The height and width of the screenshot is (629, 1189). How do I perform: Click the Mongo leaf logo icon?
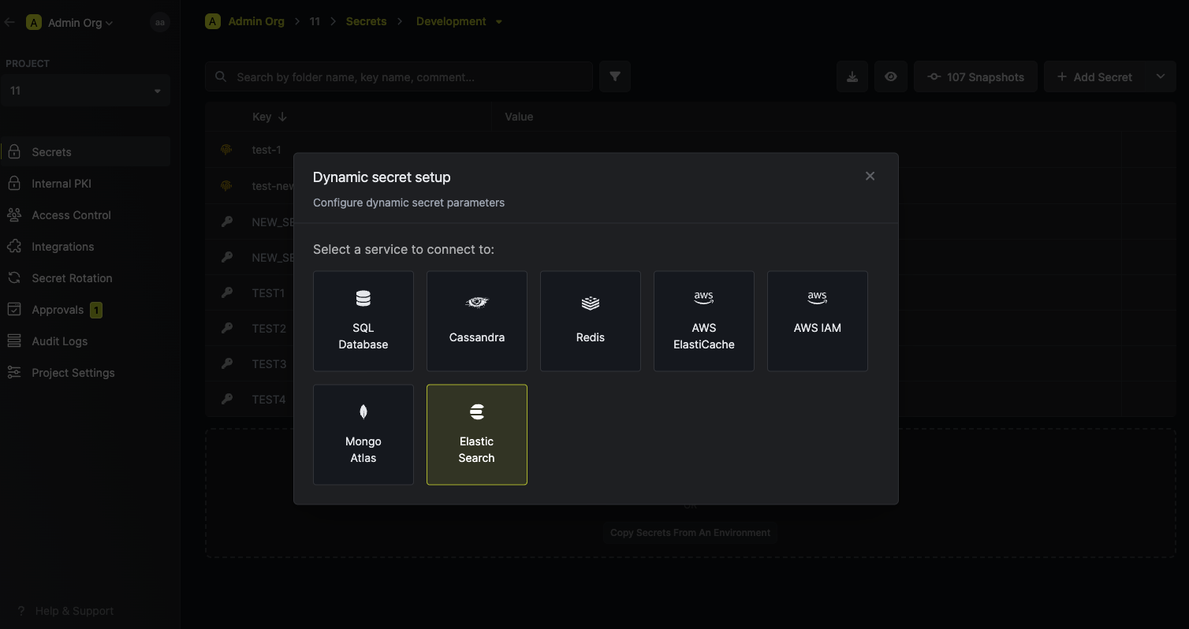click(x=363, y=411)
